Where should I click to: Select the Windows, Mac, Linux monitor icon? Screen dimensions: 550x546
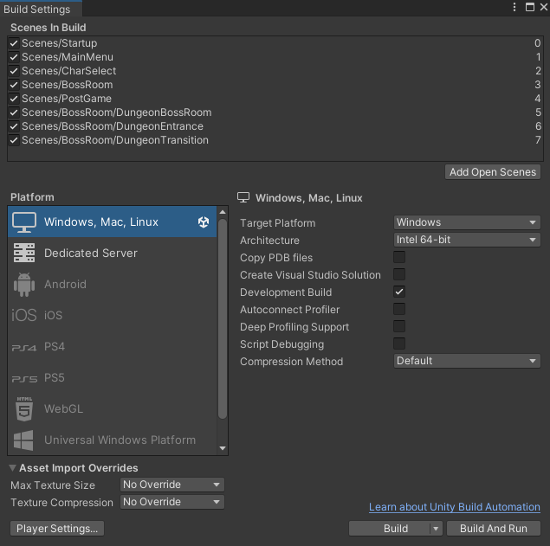24,222
